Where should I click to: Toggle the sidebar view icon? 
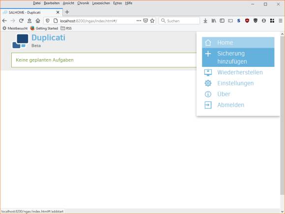(222, 21)
